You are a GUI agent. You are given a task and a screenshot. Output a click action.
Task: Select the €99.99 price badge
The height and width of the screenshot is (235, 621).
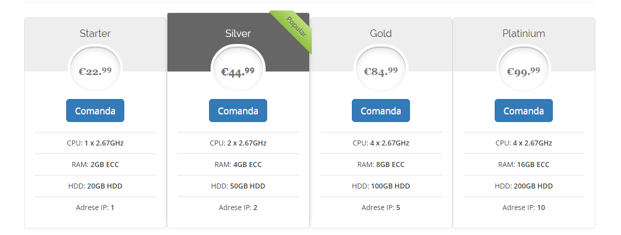pos(524,71)
